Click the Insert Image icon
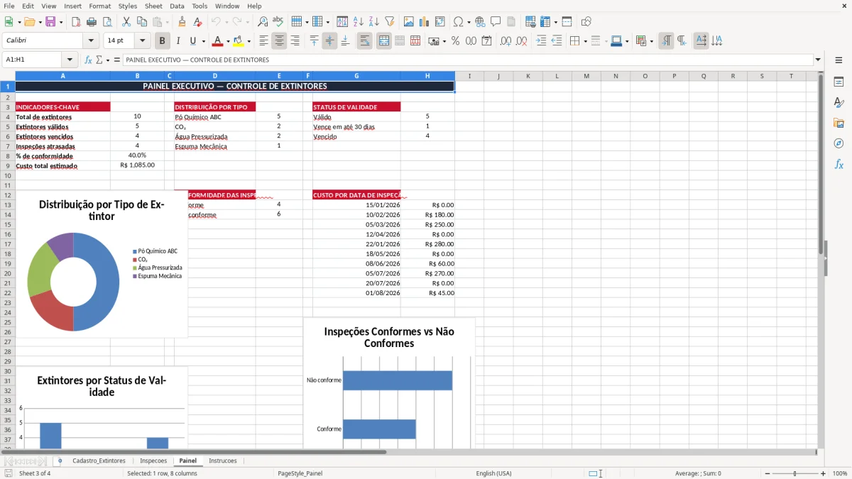 [x=409, y=22]
